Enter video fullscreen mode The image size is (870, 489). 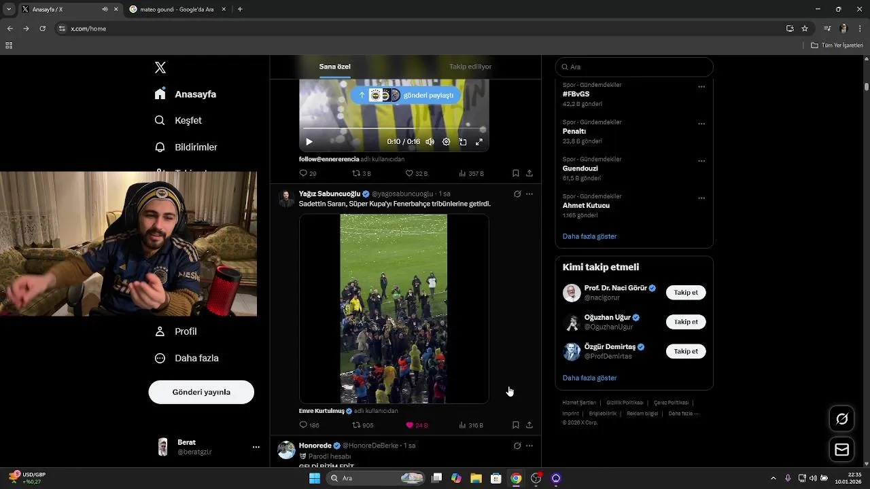coord(479,142)
